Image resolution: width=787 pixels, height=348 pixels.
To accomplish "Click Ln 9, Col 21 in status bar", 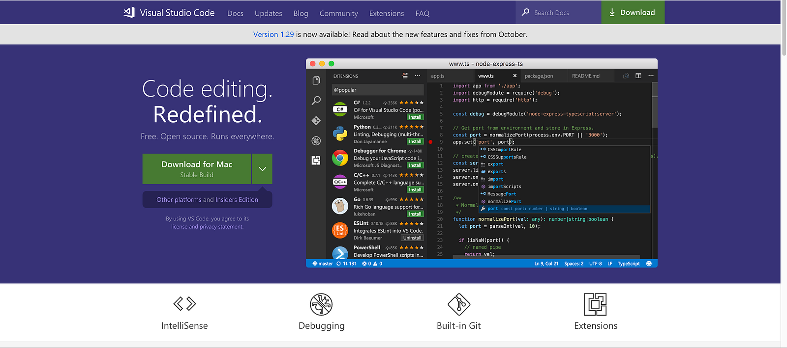I will pyautogui.click(x=546, y=264).
